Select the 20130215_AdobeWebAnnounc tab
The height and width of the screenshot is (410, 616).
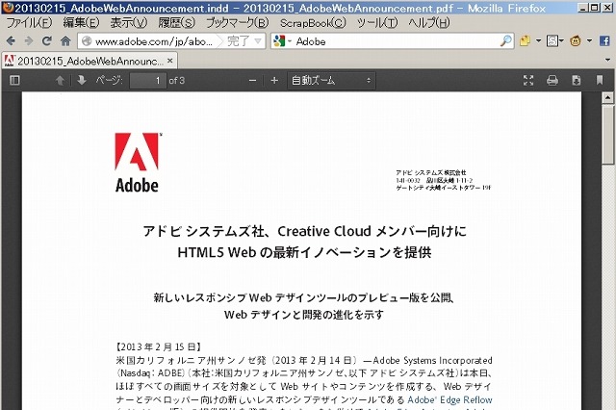[90, 61]
